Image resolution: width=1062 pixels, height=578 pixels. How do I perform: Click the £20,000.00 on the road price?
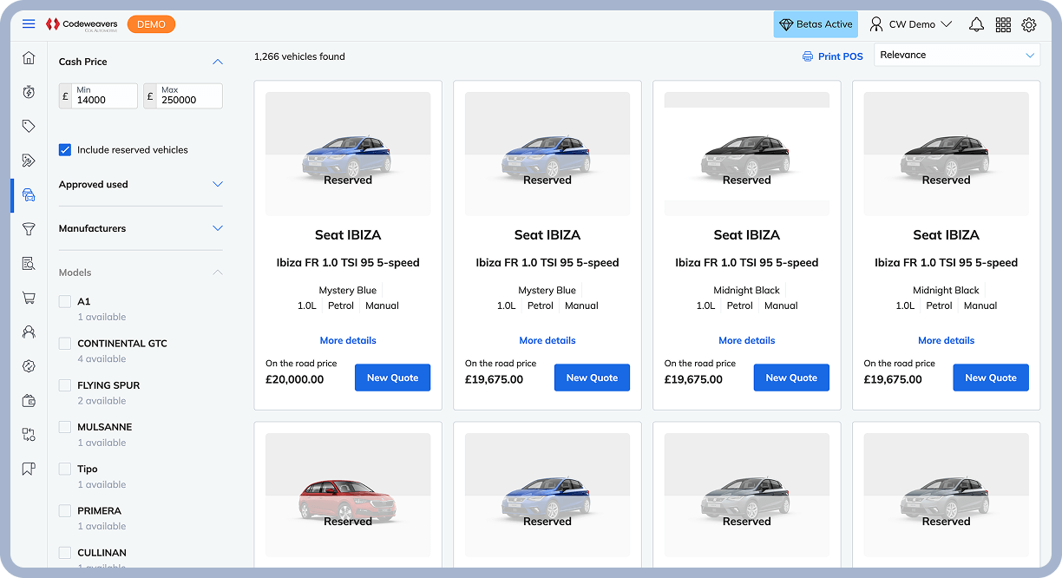tap(295, 379)
